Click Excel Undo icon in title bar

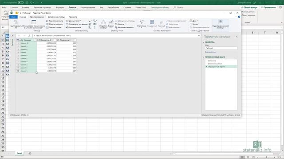point(31,3)
